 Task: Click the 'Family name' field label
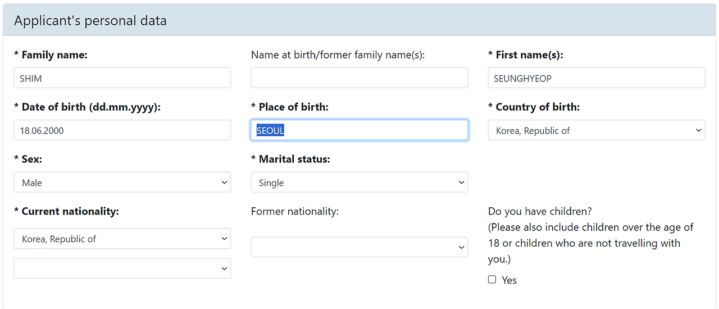(54, 55)
